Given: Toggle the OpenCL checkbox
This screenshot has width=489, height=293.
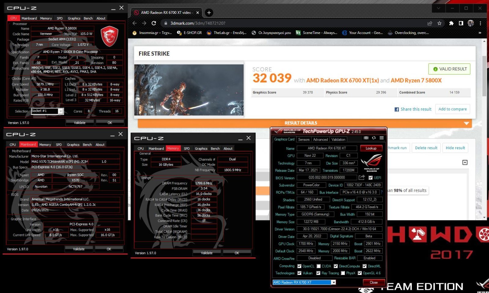Looking at the screenshot, I should click(x=299, y=266).
